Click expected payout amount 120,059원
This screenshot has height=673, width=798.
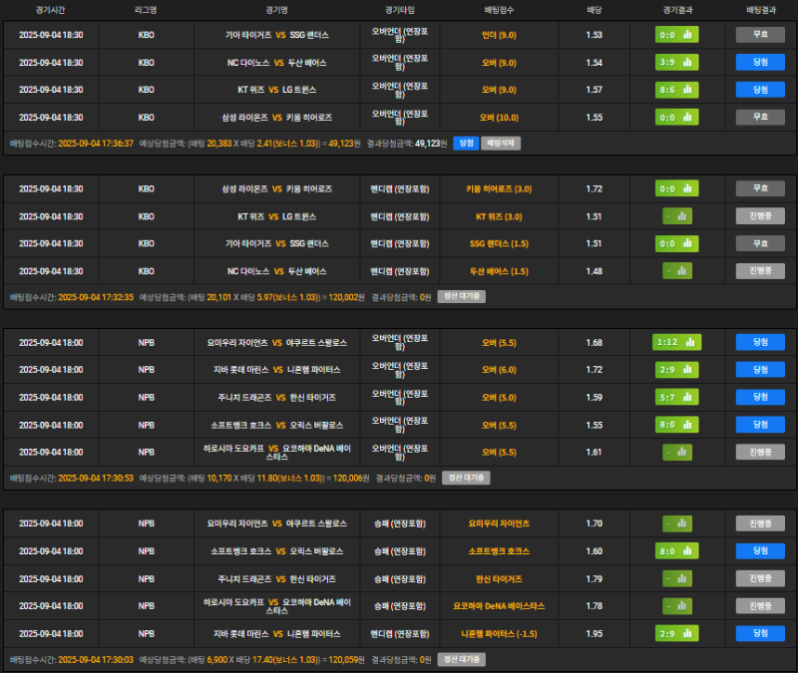tap(346, 660)
